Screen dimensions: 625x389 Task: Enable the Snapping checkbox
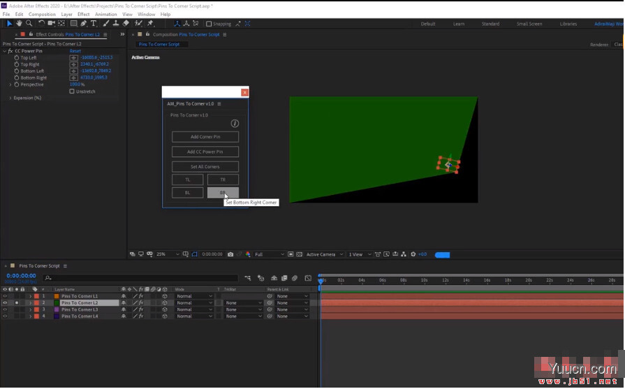pyautogui.click(x=209, y=24)
